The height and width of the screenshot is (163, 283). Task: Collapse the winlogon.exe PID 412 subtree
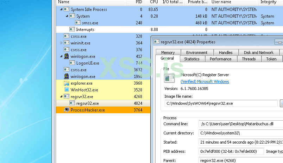pos(61,56)
